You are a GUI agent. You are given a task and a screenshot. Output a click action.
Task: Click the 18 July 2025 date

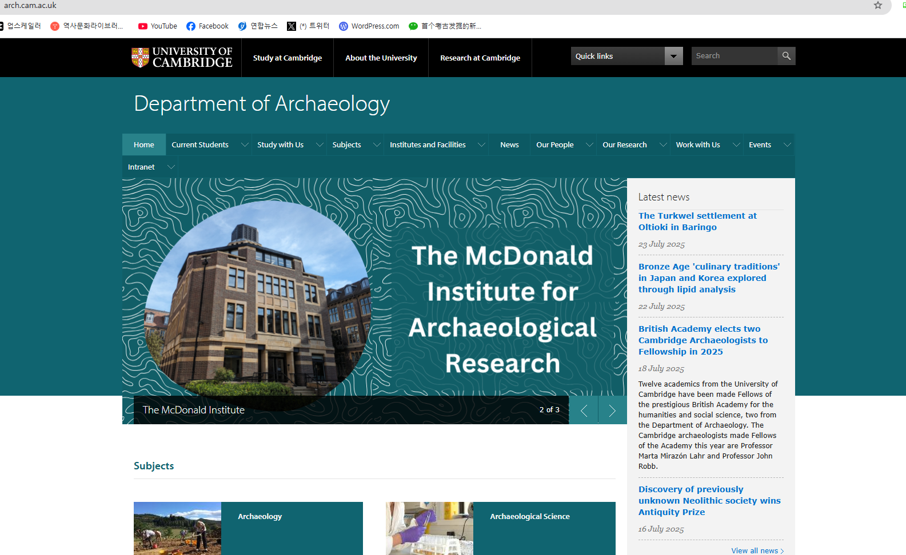tap(661, 369)
